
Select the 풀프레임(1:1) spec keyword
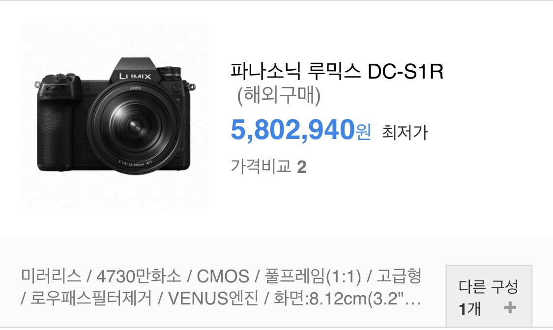(313, 276)
